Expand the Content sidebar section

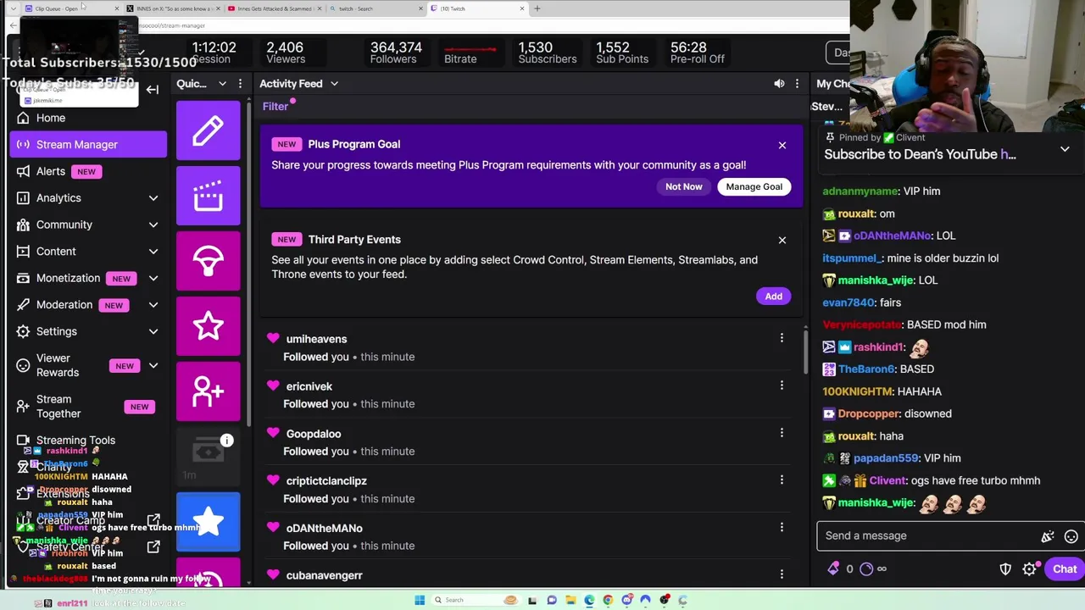coord(153,252)
